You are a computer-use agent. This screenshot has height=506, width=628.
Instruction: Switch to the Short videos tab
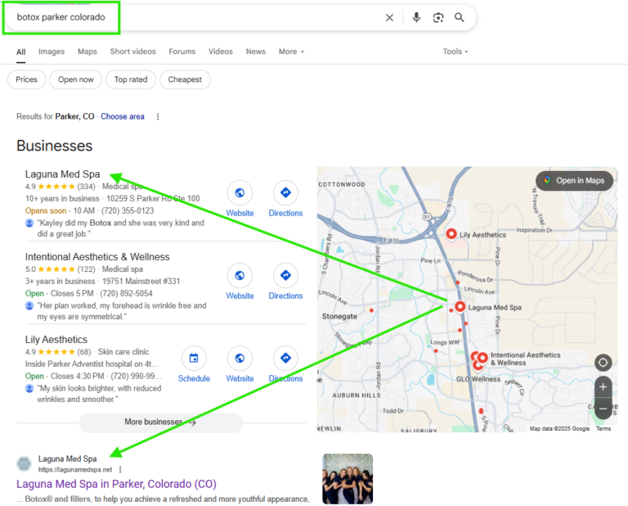pos(133,52)
